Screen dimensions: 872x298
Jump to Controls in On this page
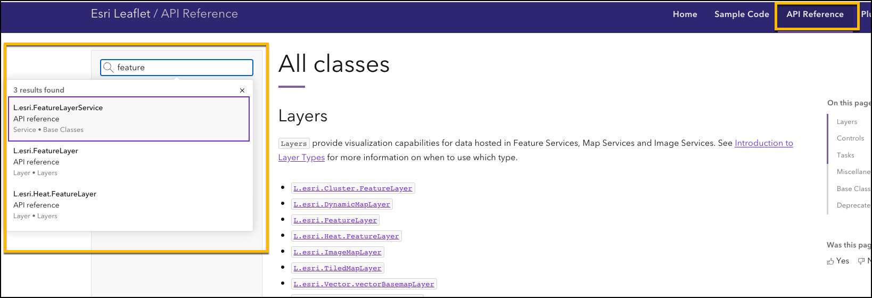pos(850,138)
